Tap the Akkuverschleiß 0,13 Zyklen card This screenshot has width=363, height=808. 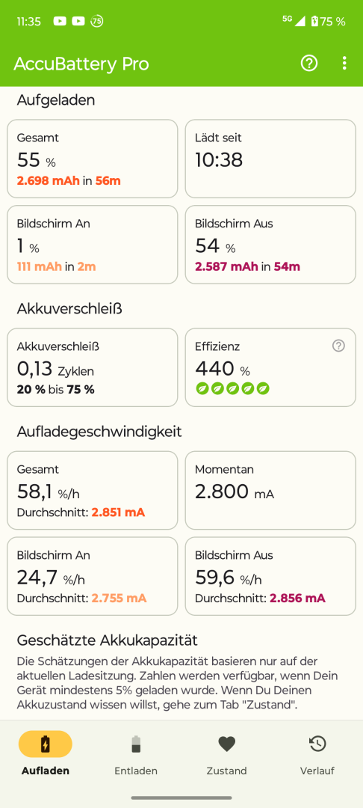pos(93,367)
